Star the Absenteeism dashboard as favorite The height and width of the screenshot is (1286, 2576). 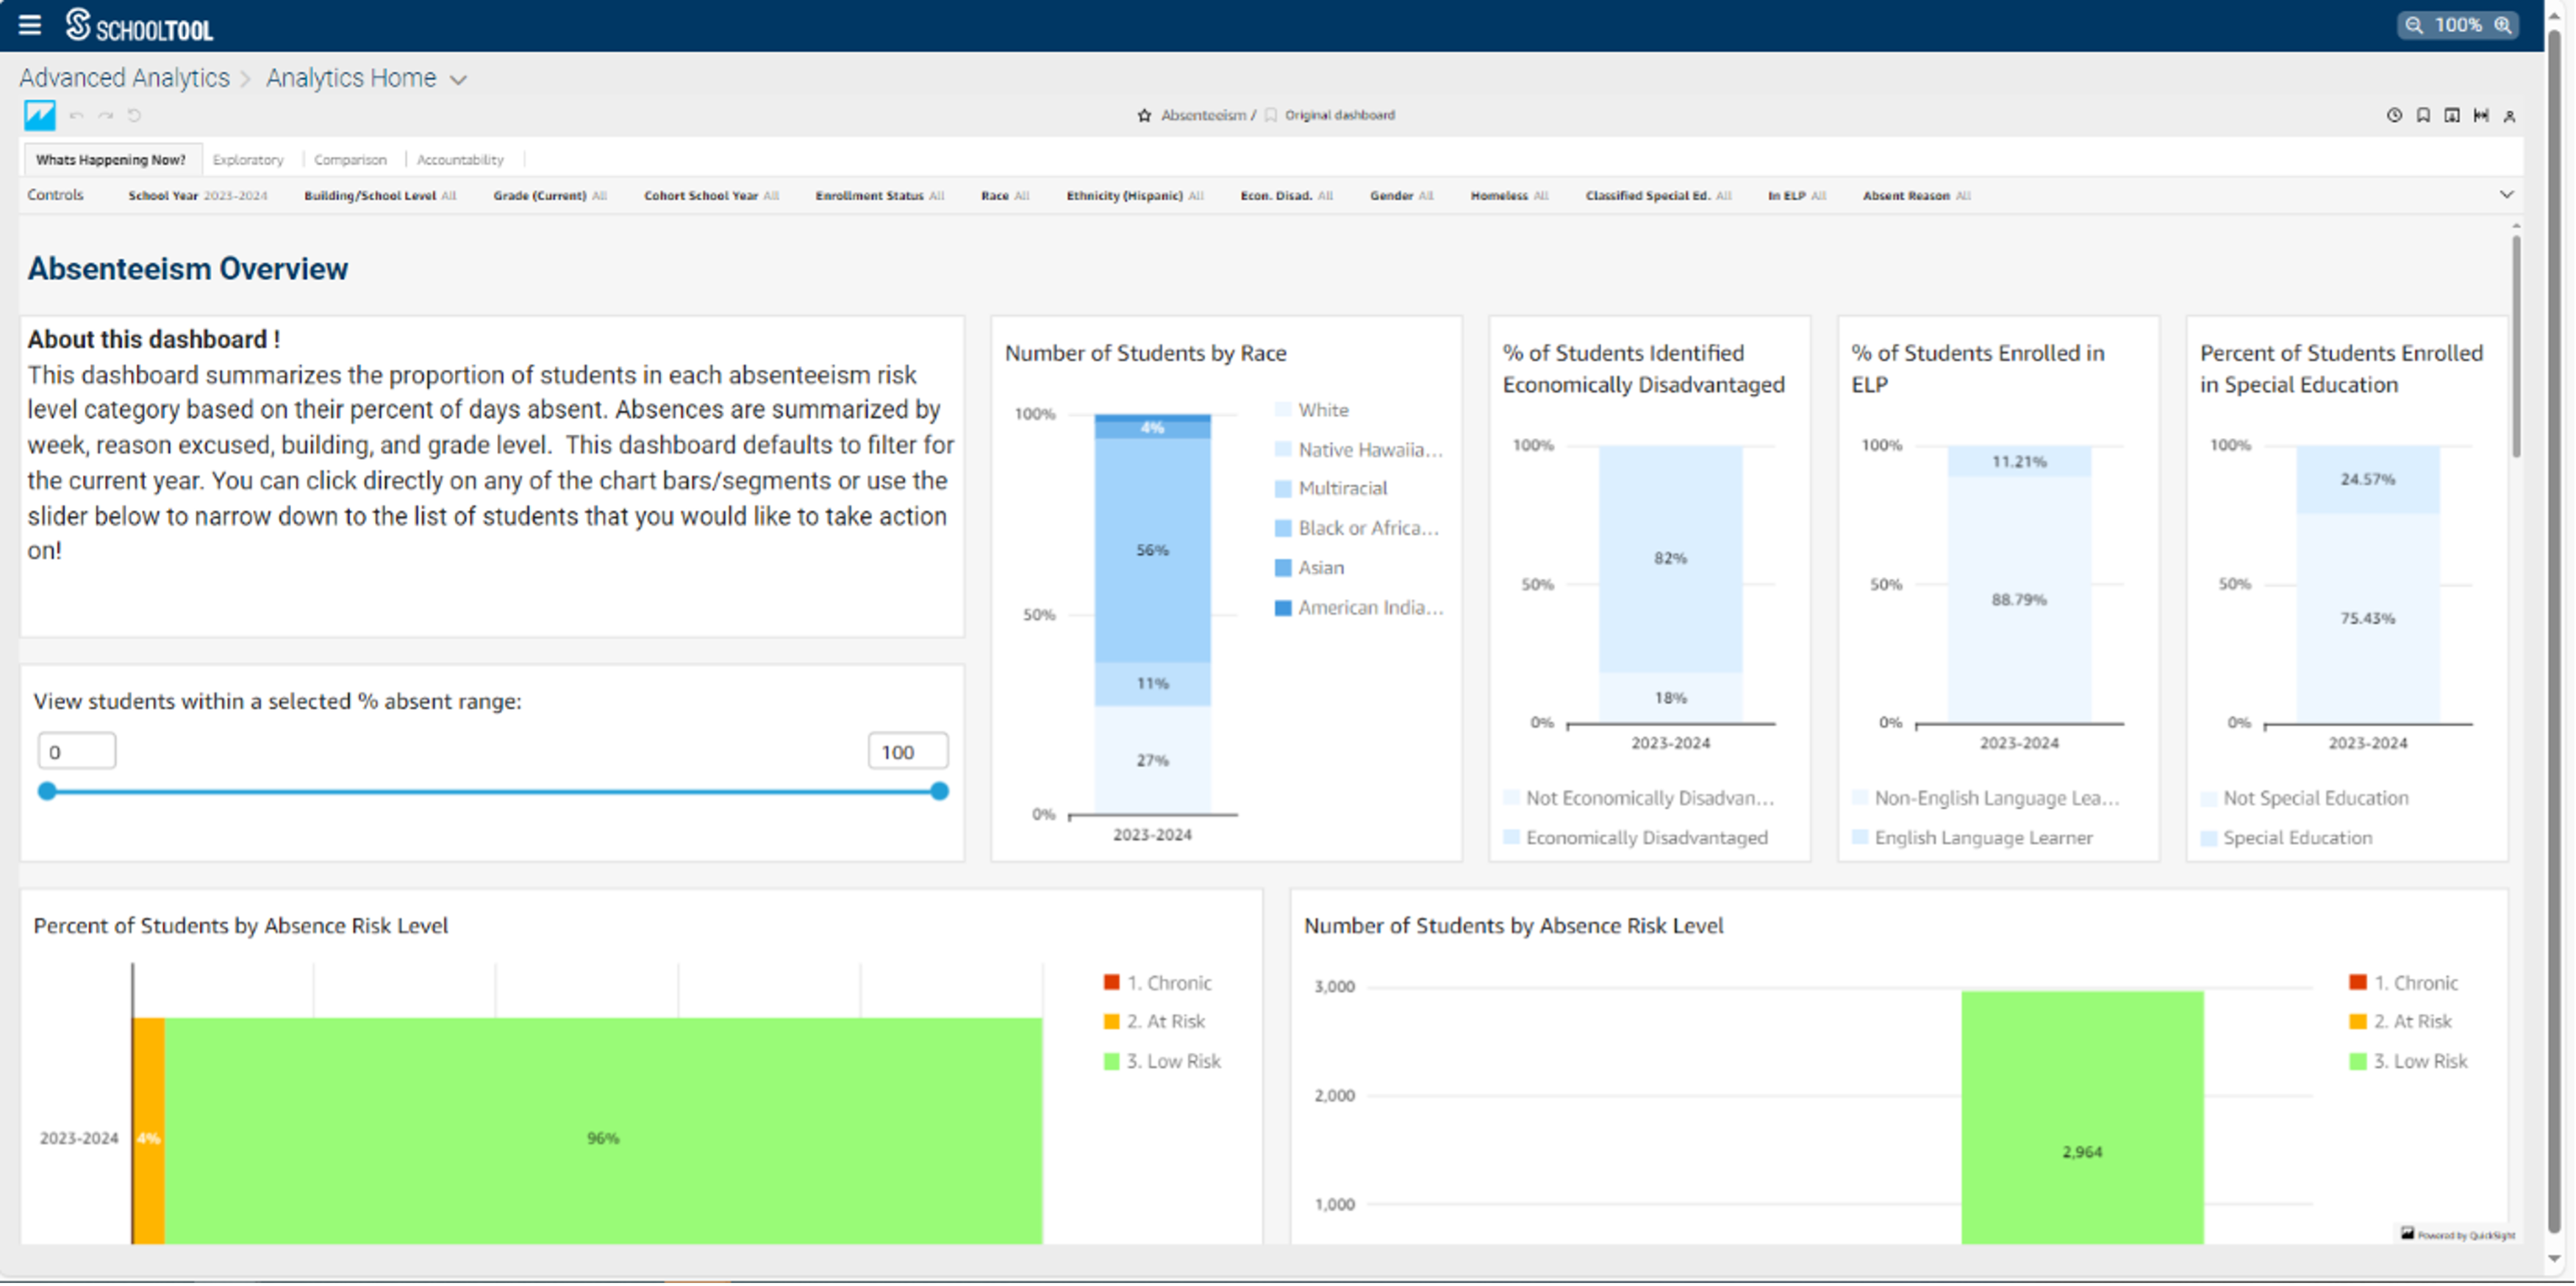point(1144,116)
